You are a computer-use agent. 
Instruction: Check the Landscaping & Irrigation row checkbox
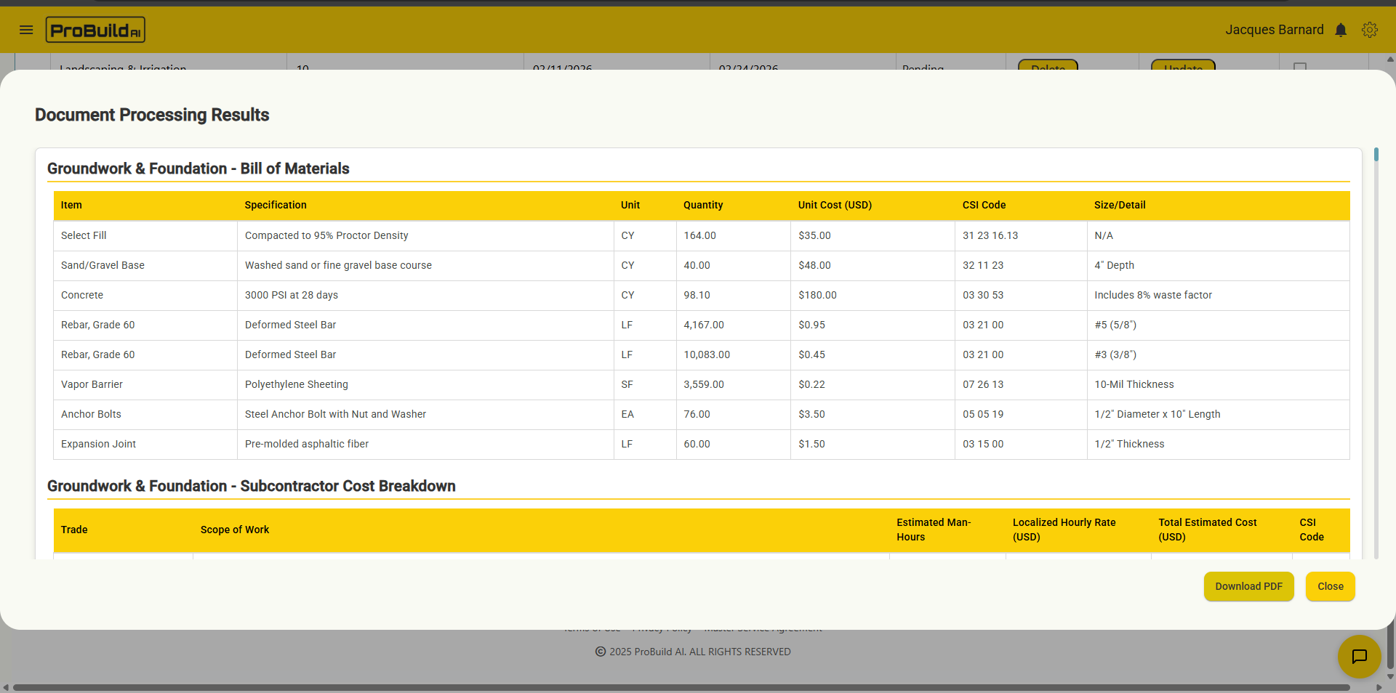1301,68
